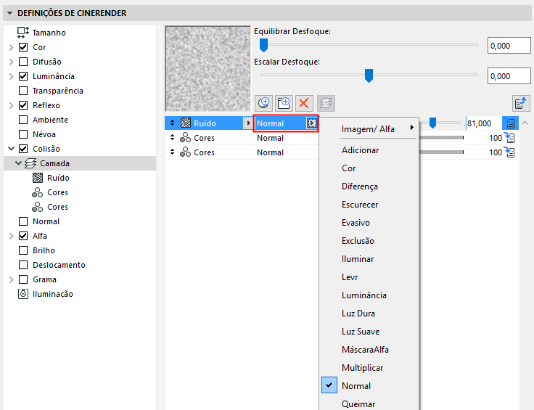
Task: Delete layer with red X button
Action: 304,103
